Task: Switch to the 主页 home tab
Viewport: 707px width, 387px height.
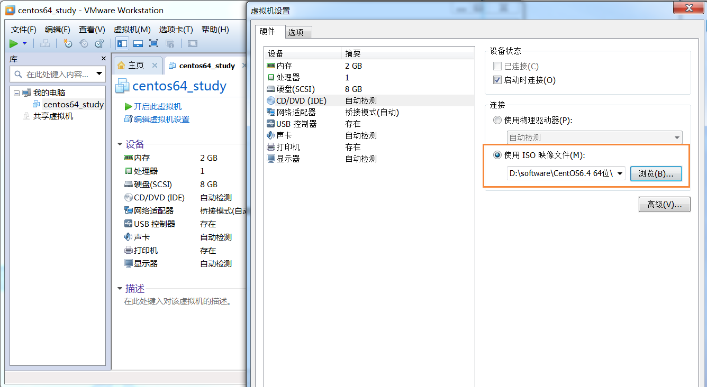Action: pos(136,65)
